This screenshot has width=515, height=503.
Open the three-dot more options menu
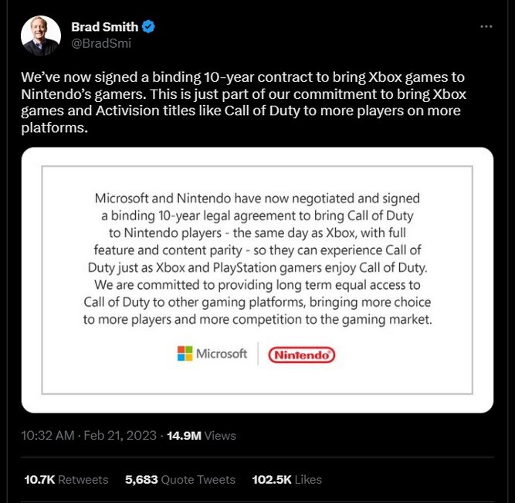pos(486,26)
